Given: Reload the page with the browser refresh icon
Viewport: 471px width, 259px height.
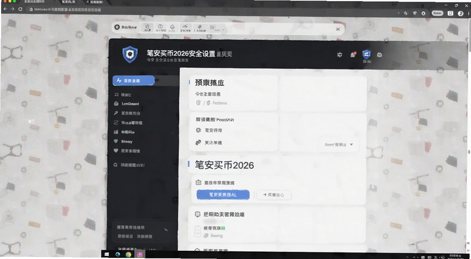Looking at the screenshot, I should pos(21,9).
